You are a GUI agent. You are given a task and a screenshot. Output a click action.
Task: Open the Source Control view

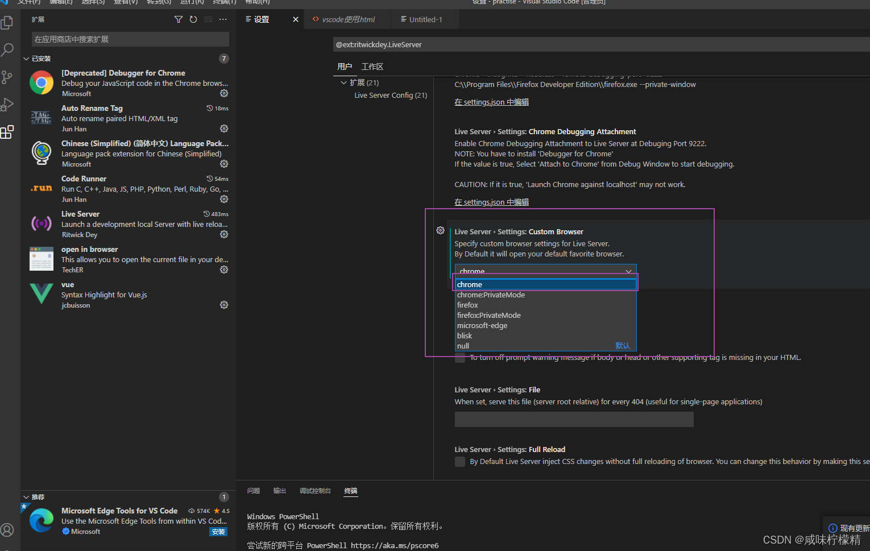click(7, 77)
